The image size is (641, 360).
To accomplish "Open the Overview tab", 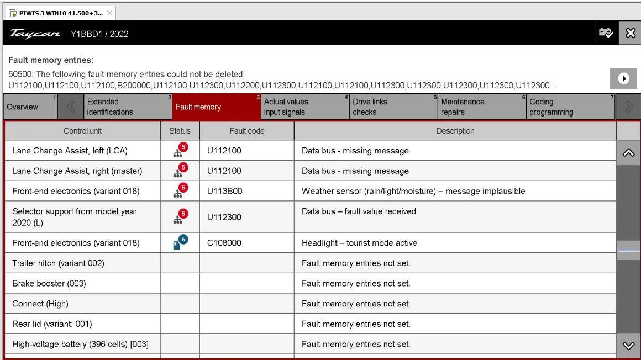I will point(30,107).
